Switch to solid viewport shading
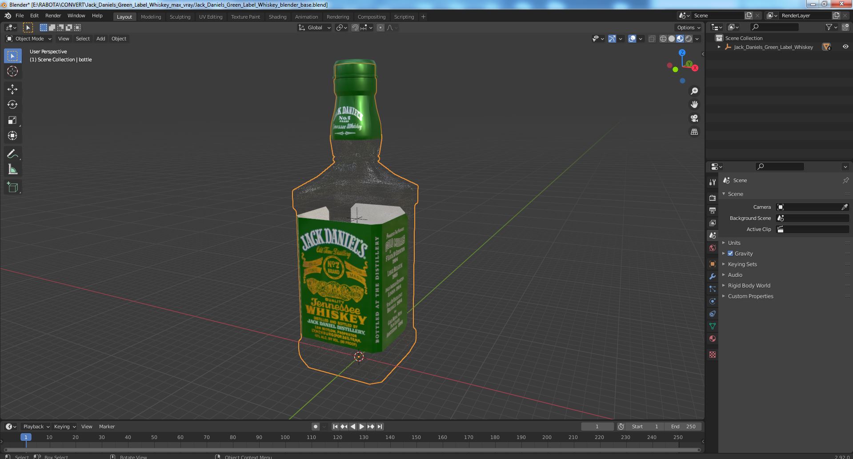Screen dimensions: 853x459 coord(671,39)
